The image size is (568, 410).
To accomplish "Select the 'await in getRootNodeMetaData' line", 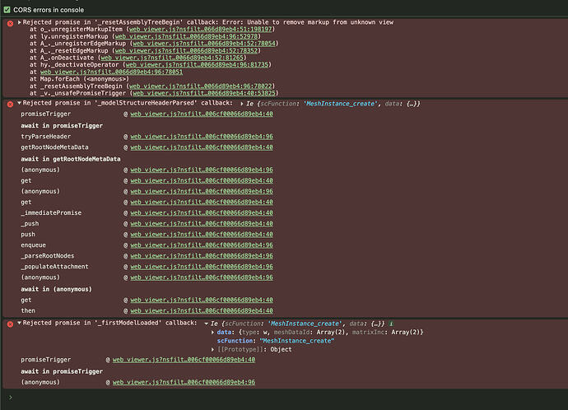I will click(x=71, y=159).
